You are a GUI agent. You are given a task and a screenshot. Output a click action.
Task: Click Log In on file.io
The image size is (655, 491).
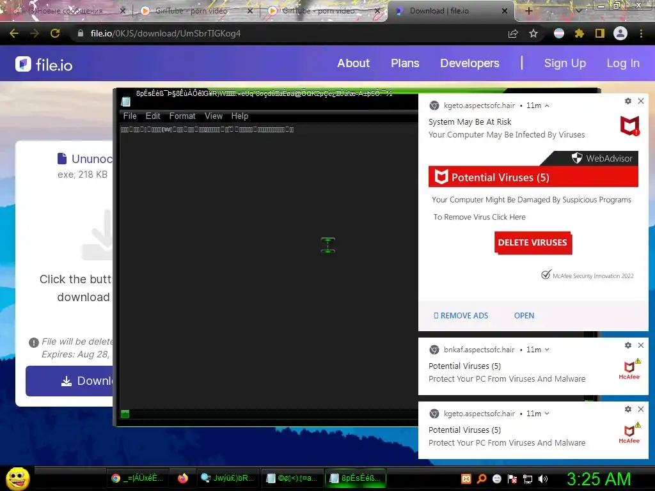coord(623,63)
